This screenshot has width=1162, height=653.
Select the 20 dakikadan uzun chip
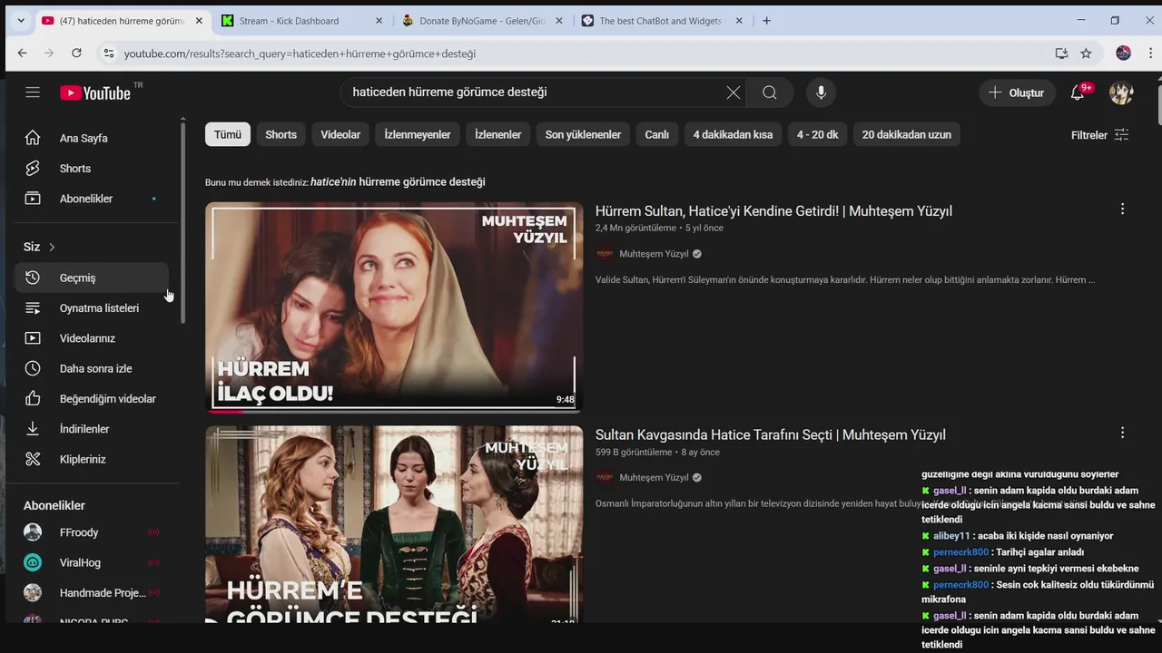[907, 134]
